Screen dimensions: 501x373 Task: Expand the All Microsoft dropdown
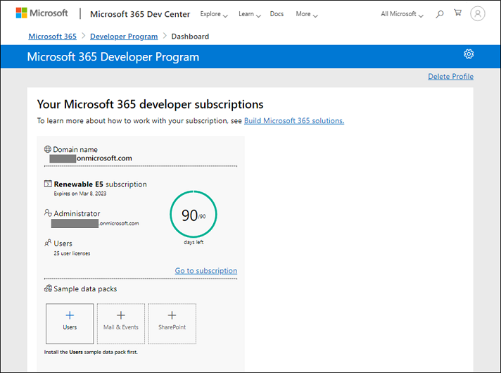pyautogui.click(x=402, y=14)
